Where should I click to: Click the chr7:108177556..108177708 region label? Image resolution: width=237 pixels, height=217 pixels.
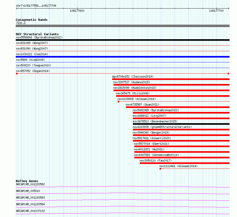coord(36,6)
